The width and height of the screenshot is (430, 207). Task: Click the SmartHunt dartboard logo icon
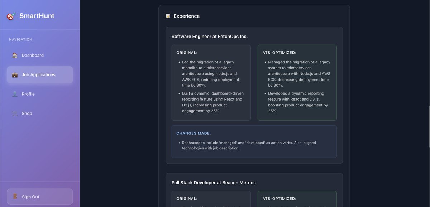11,16
